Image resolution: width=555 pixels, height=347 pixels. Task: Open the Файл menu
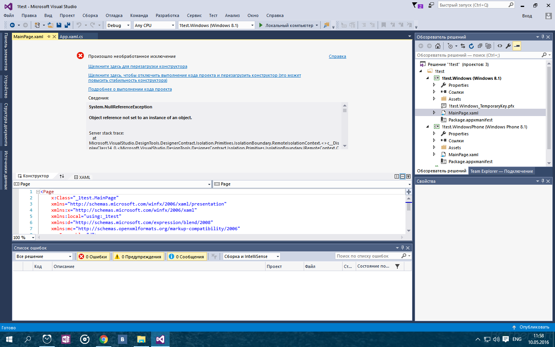[x=8, y=15]
